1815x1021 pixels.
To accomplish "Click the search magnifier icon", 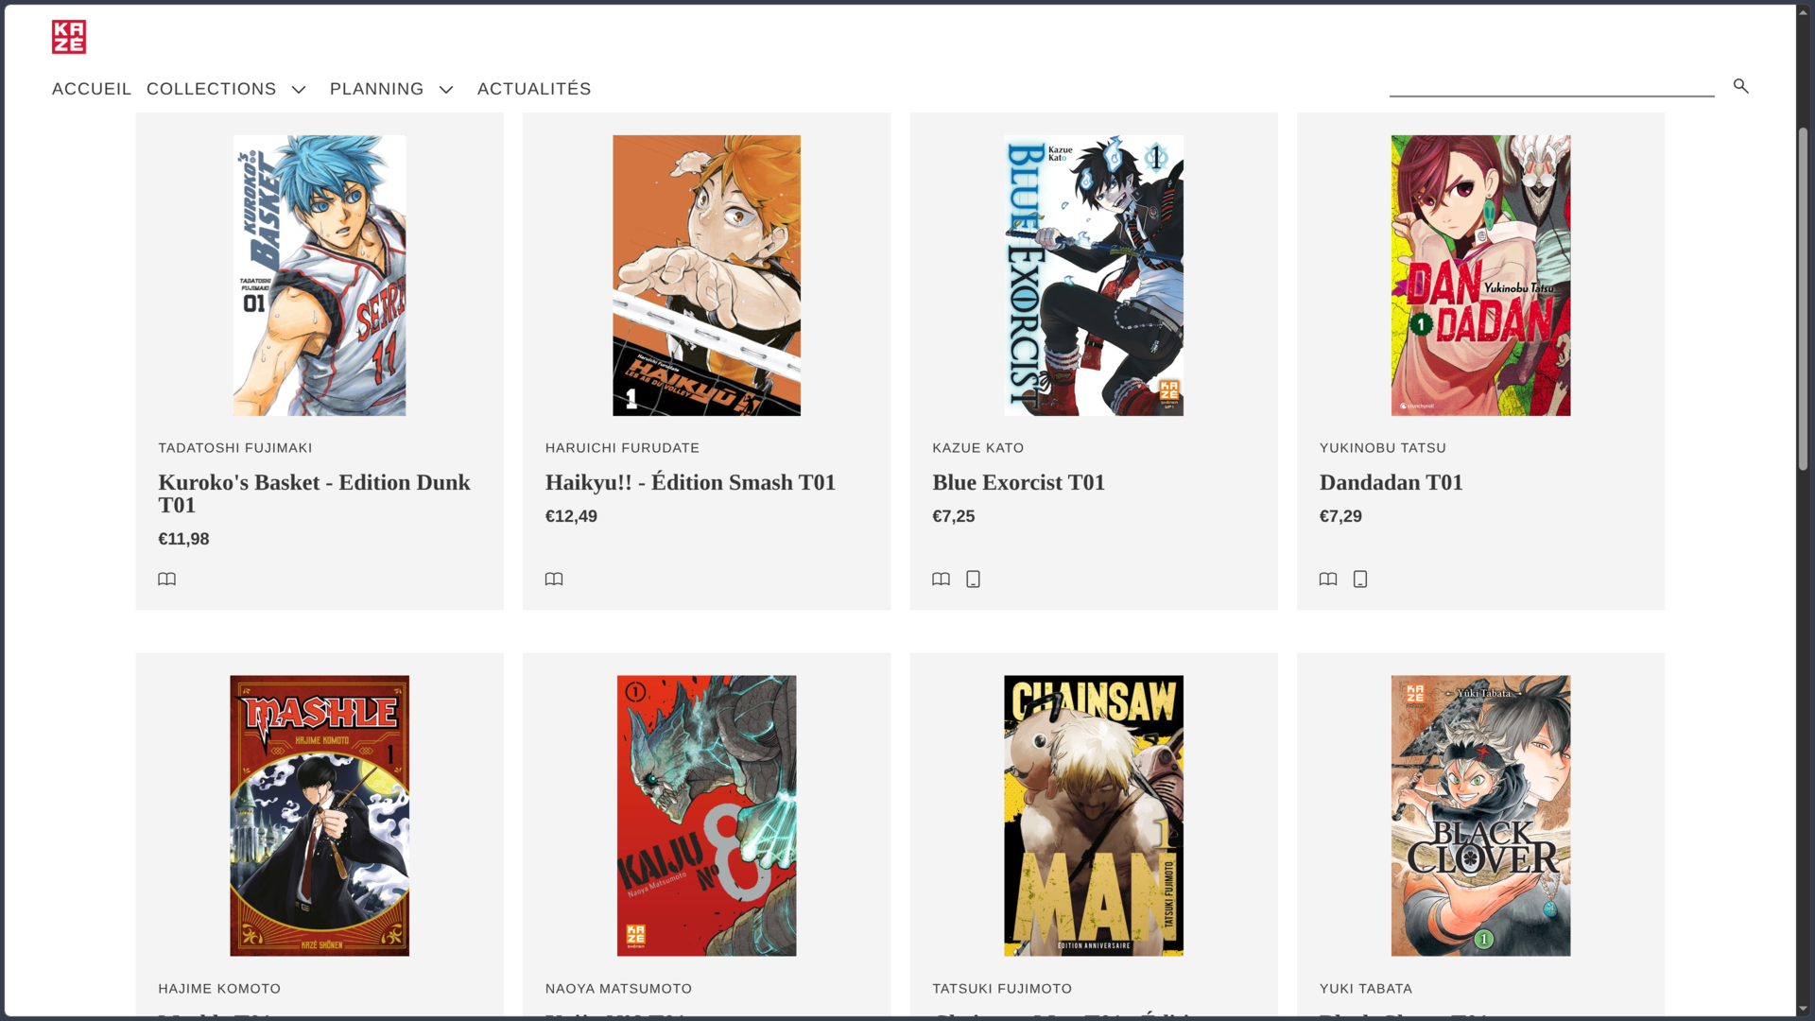I will point(1740,86).
